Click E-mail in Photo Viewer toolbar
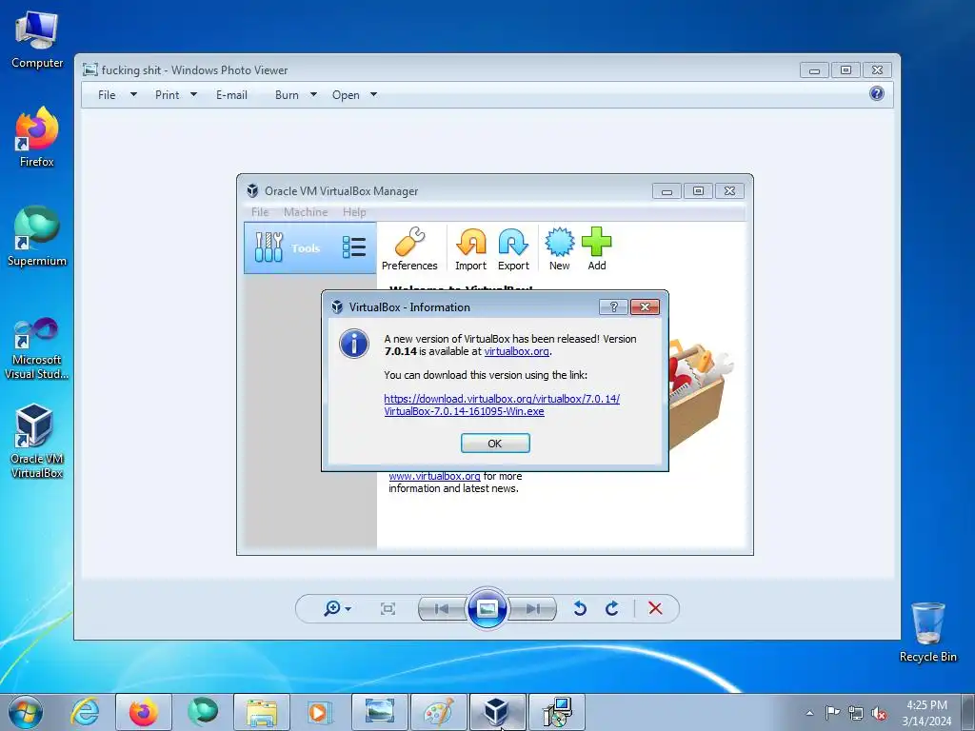Viewport: 975px width, 731px height. tap(231, 95)
